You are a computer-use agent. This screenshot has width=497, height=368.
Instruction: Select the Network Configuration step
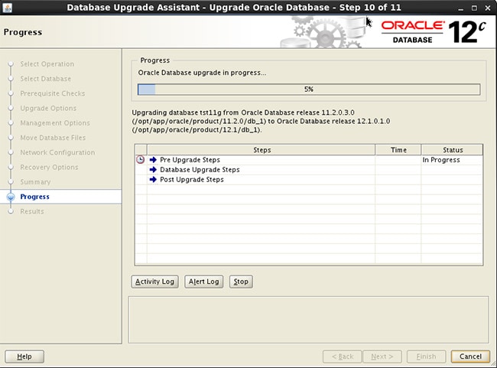coord(57,152)
